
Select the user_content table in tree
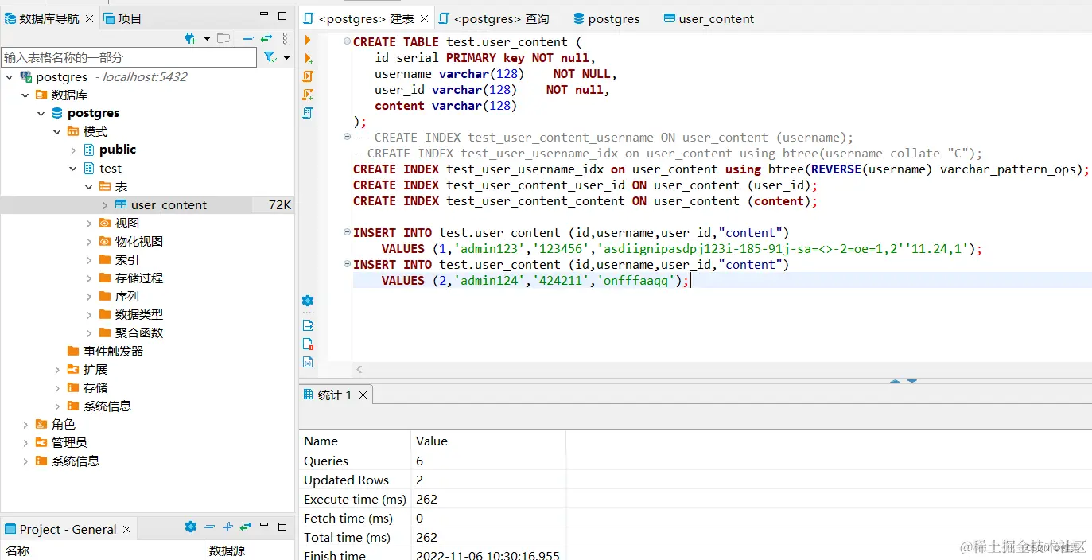pos(169,205)
